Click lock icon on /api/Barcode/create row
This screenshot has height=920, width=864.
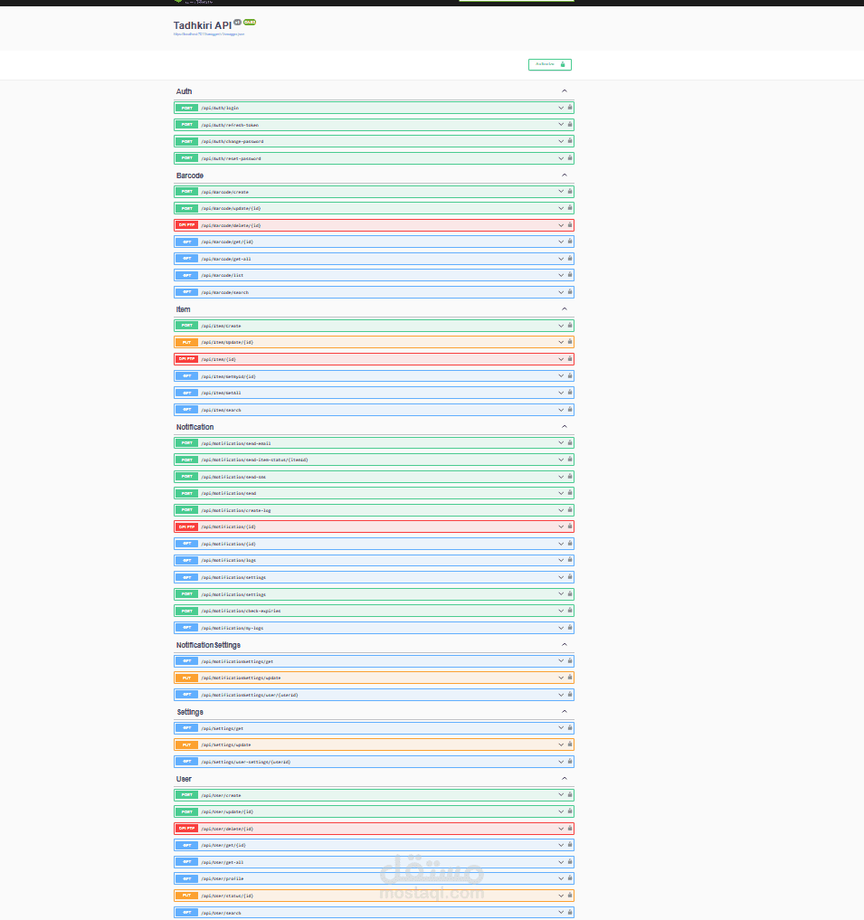569,191
